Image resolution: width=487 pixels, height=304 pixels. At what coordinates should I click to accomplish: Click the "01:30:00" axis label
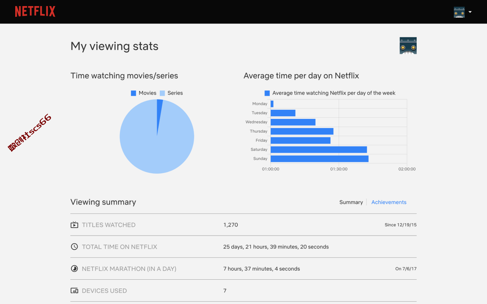(x=339, y=169)
